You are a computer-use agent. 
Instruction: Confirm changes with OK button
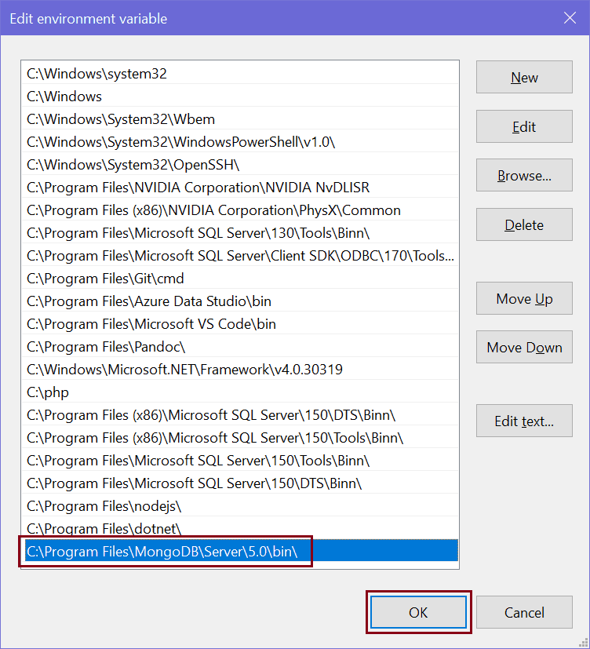418,612
